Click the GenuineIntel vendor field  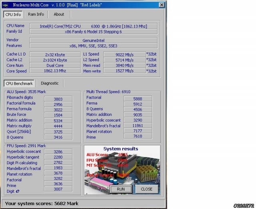point(94,40)
